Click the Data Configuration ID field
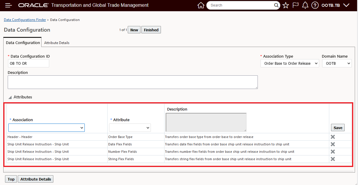Image resolution: width=358 pixels, height=185 pixels. [28, 63]
